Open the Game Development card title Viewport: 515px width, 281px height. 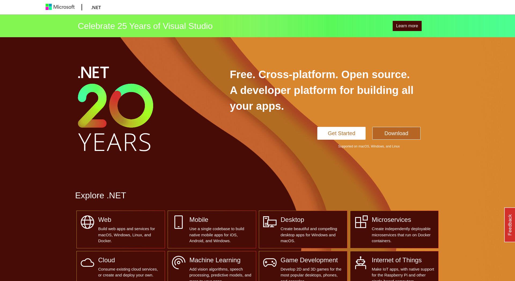tap(309, 260)
